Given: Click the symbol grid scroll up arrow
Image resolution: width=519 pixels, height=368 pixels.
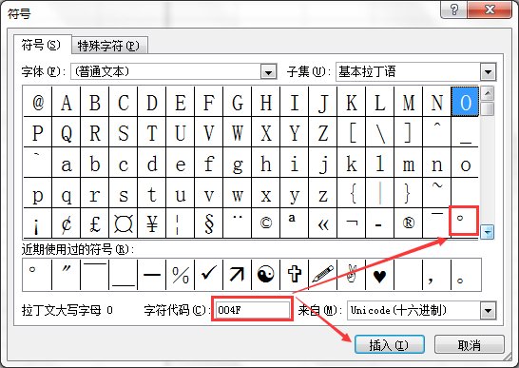Looking at the screenshot, I should 488,93.
